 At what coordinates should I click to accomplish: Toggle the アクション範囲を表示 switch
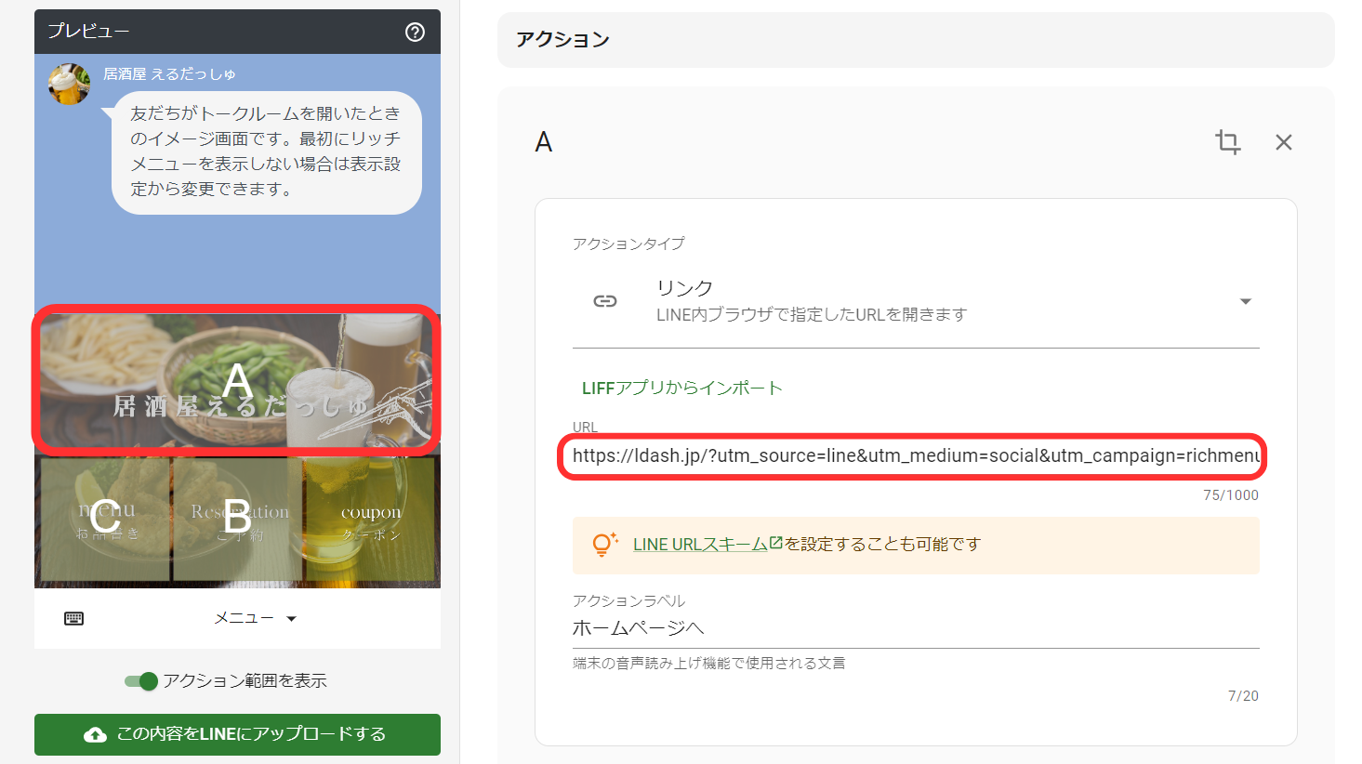141,681
